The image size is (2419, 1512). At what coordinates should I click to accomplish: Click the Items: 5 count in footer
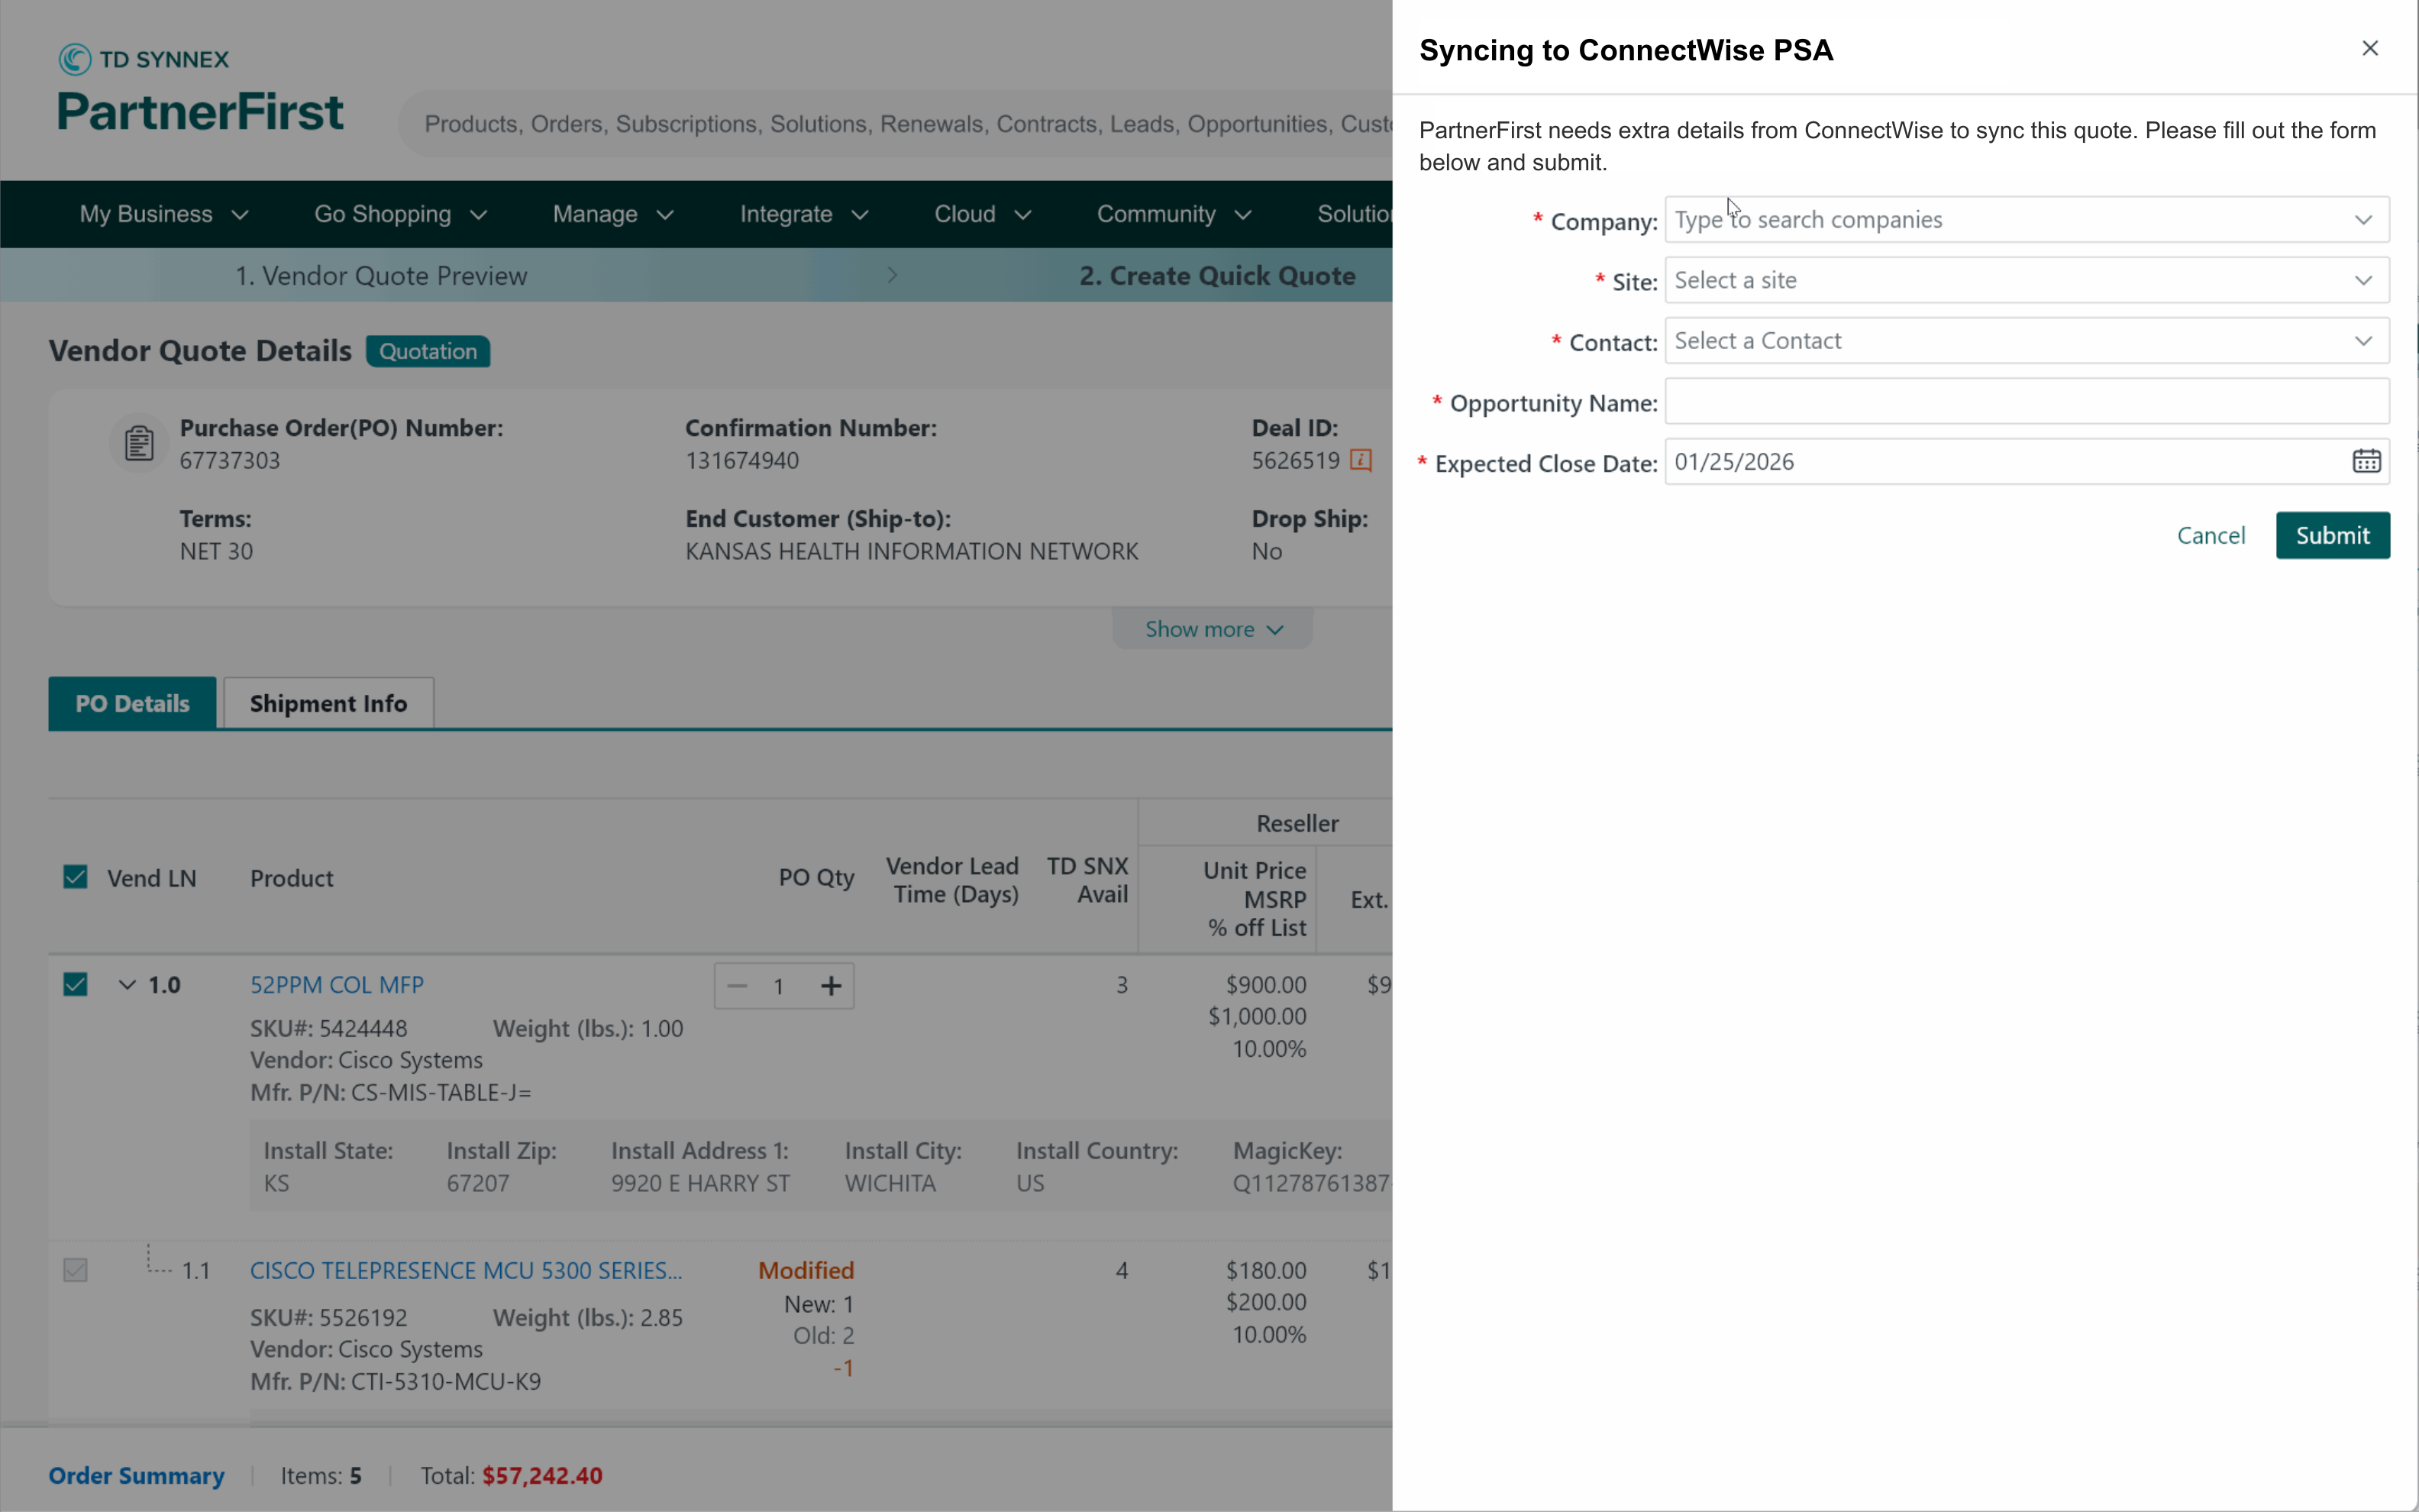pyautogui.click(x=321, y=1475)
